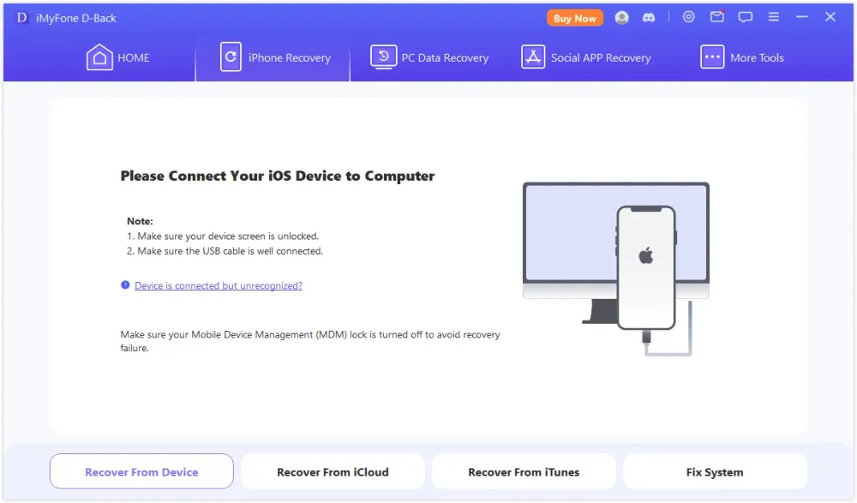Select the Social APP Recovery tab

point(586,58)
